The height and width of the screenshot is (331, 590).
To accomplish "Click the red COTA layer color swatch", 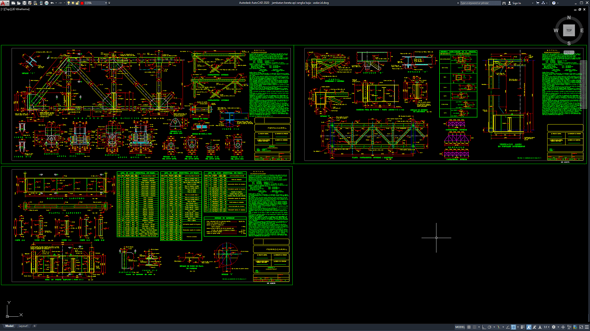I will (x=82, y=3).
